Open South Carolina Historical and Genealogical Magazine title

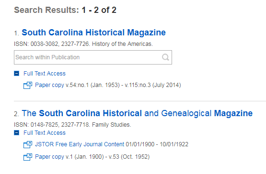pyautogui.click(x=137, y=113)
